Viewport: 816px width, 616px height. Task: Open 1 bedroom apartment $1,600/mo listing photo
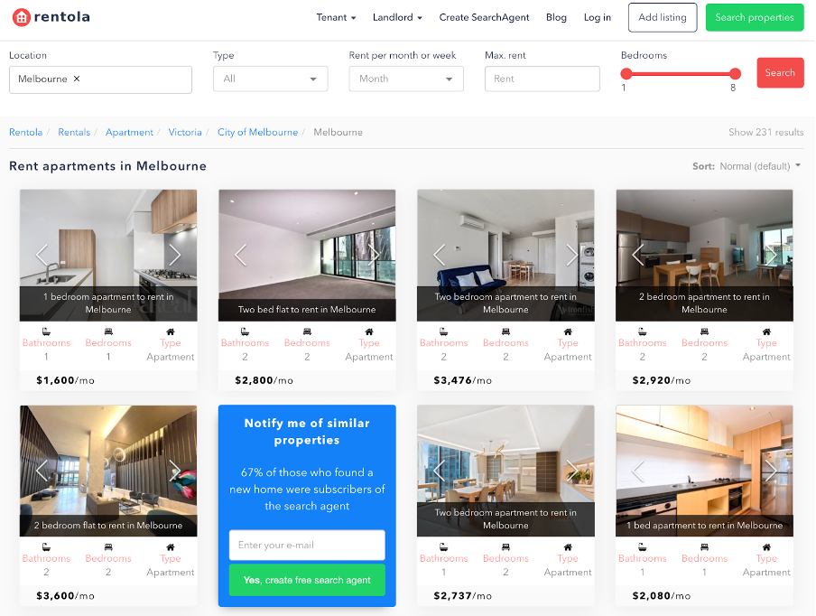click(108, 255)
